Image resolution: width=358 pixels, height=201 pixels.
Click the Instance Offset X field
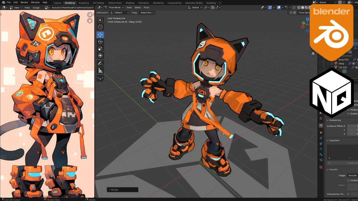[352, 126]
